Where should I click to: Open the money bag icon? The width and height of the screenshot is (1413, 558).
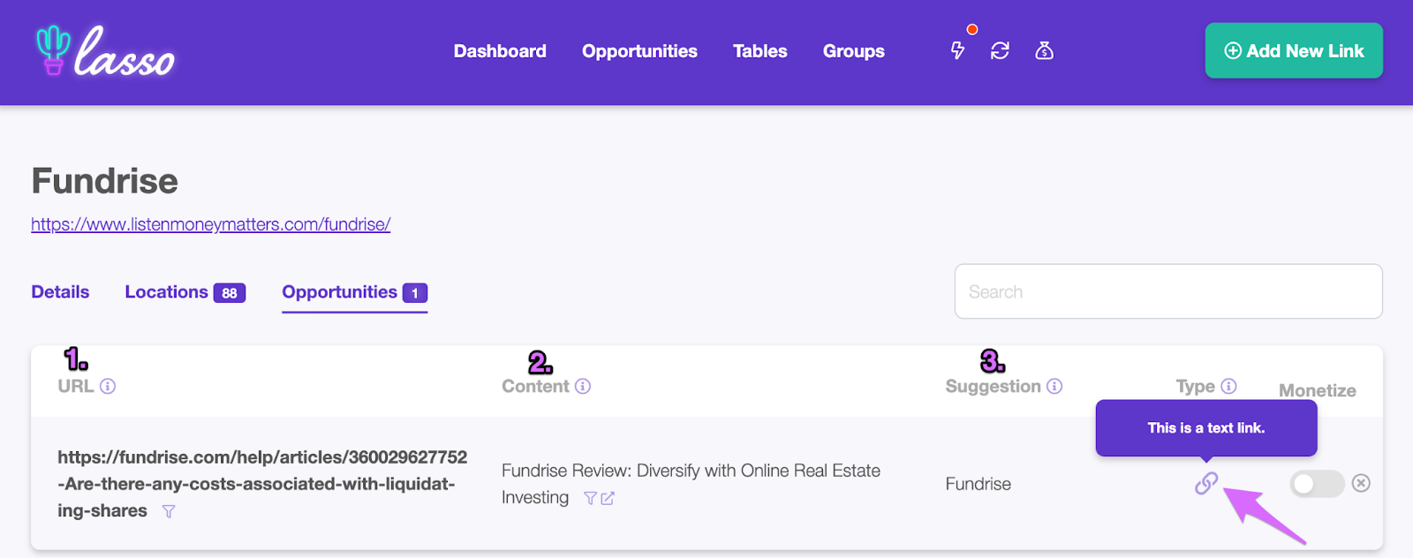(x=1044, y=51)
